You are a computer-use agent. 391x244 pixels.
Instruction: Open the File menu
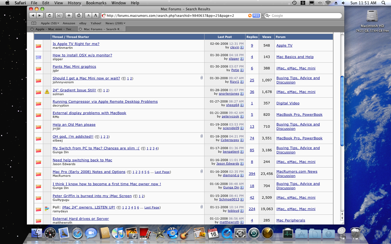34,3
